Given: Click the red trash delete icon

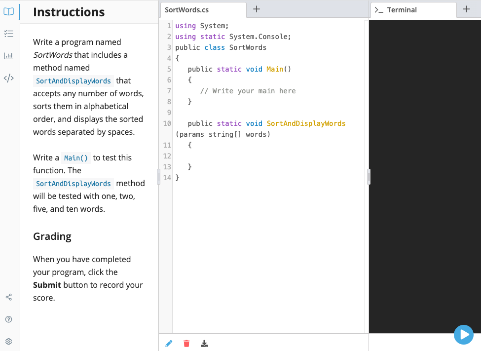Looking at the screenshot, I should (186, 343).
